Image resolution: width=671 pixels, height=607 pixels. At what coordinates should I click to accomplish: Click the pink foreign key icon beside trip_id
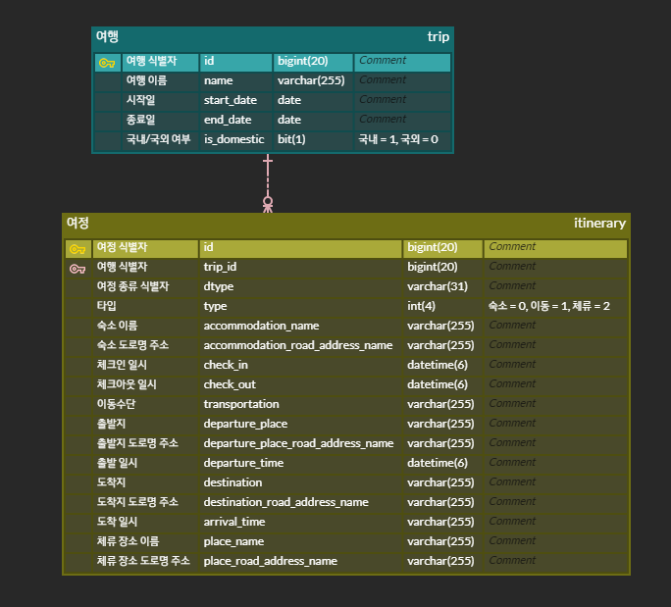[x=77, y=269]
